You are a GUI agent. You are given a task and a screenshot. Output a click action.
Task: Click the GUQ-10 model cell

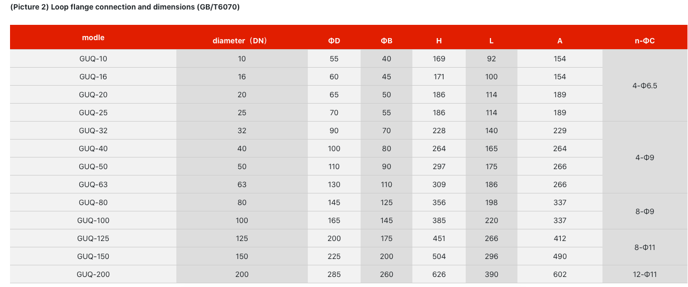(93, 59)
